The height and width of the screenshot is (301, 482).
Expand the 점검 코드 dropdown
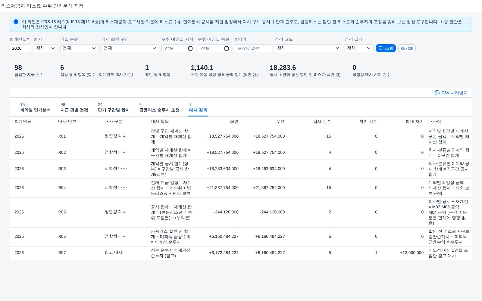[308, 48]
